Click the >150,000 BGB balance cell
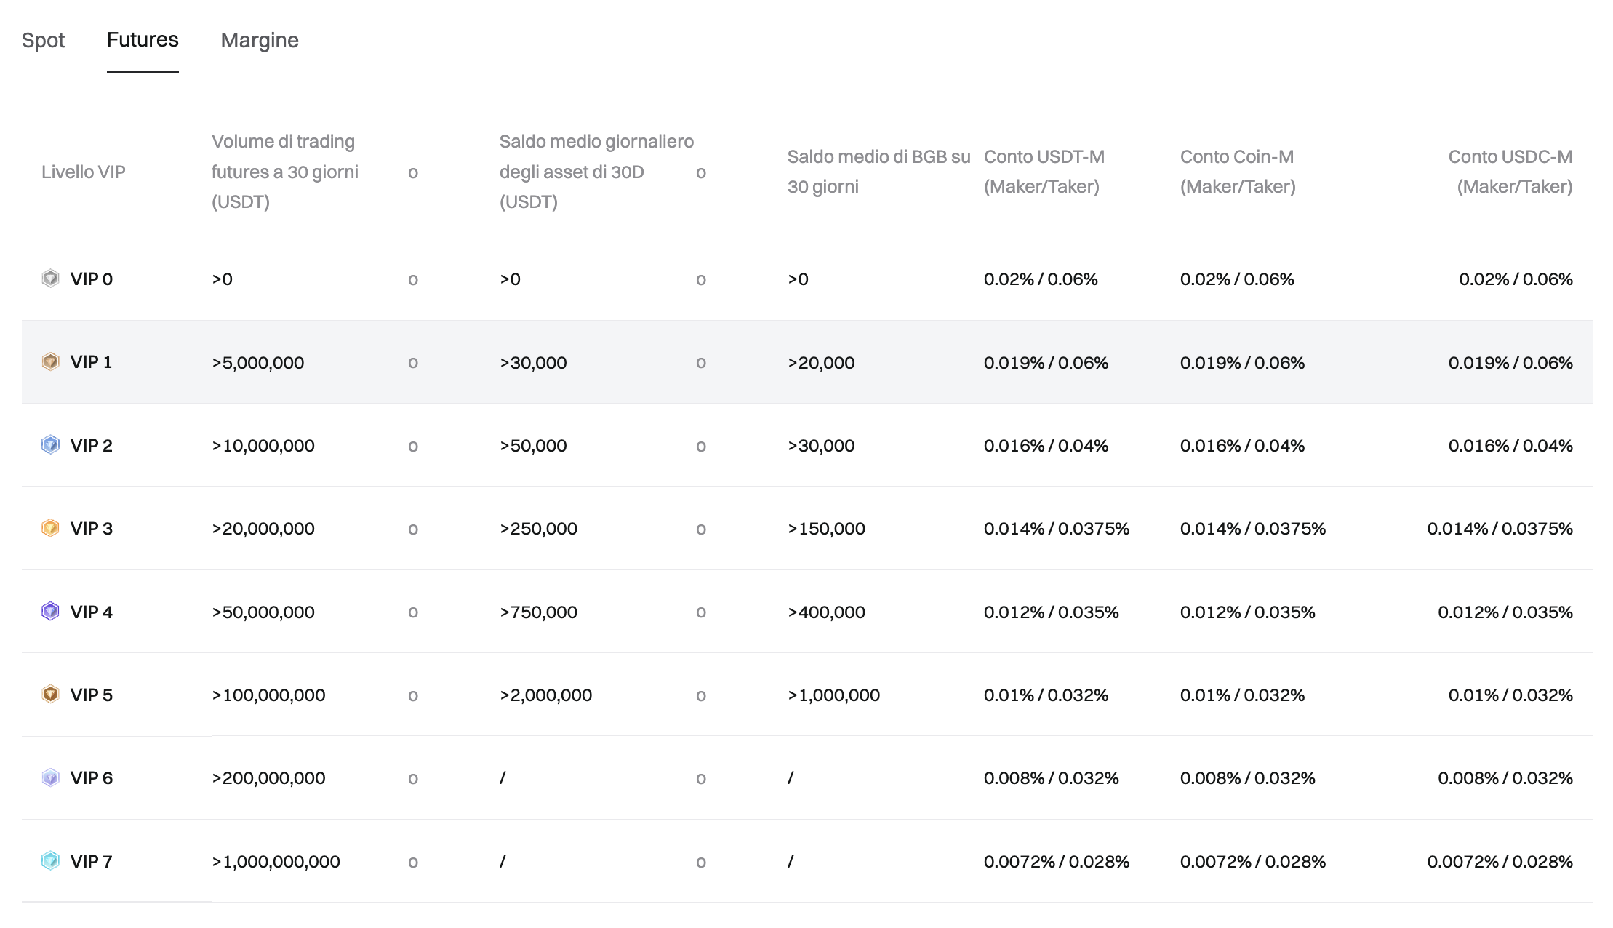The height and width of the screenshot is (928, 1613). pyautogui.click(x=826, y=529)
